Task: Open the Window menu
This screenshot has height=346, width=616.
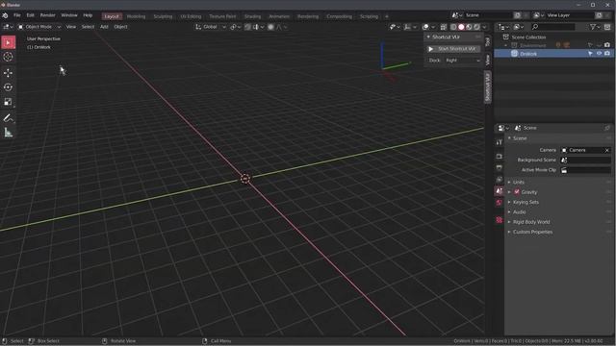Action: click(69, 15)
